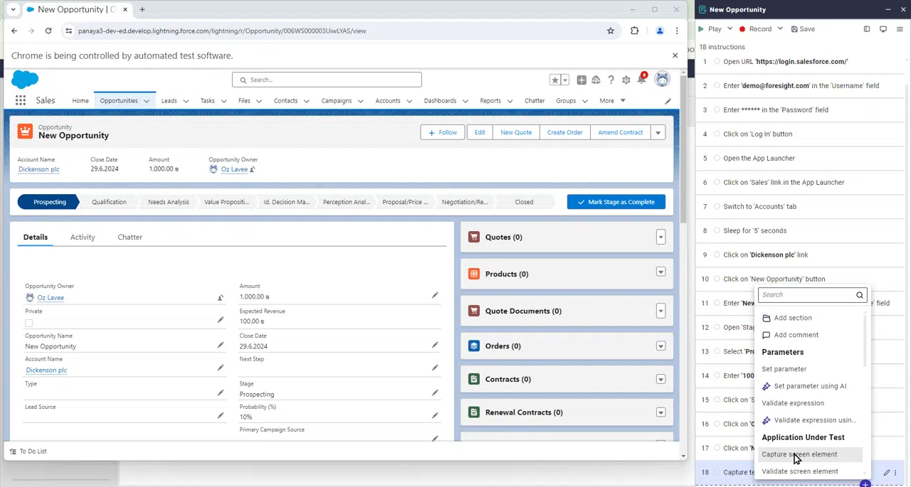Open the Chrome three-dot menu

677,31
